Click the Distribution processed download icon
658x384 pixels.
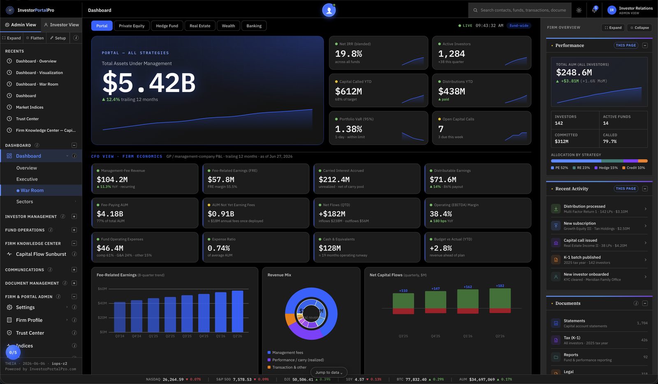coord(556,209)
